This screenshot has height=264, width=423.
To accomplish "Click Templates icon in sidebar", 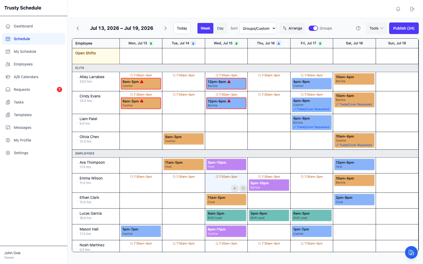I will point(8,115).
